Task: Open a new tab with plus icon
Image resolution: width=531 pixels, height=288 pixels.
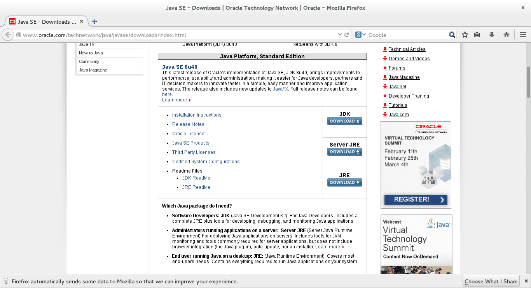Action: pos(94,21)
